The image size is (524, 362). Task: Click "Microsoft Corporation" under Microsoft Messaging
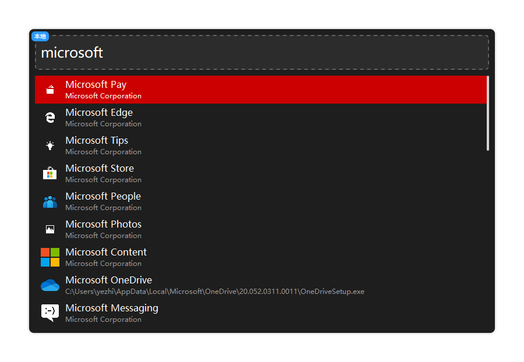103,320
